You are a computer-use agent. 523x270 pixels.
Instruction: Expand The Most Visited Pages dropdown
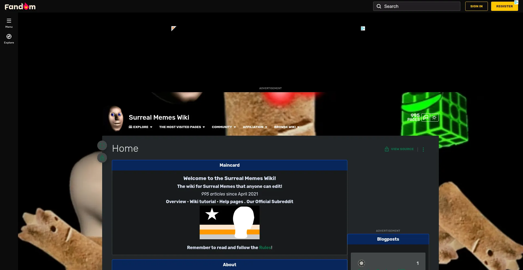182,127
